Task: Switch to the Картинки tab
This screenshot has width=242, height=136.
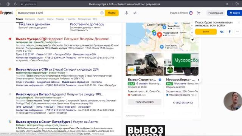Action: click(x=30, y=19)
